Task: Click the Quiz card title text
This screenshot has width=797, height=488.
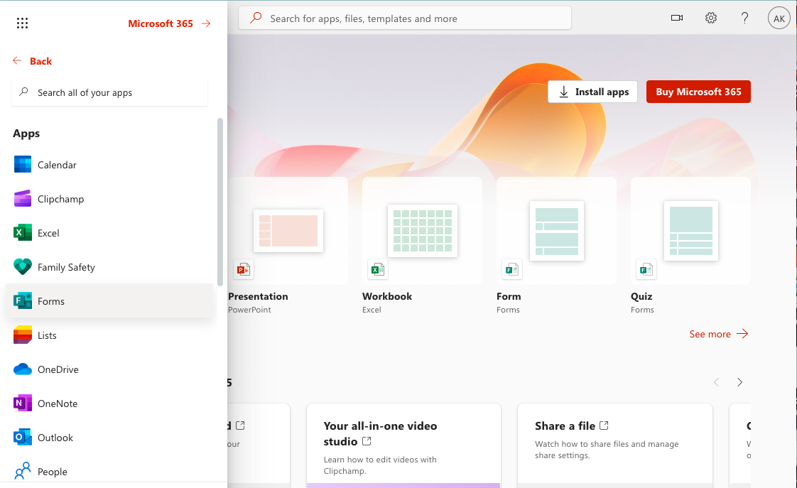Action: [641, 296]
